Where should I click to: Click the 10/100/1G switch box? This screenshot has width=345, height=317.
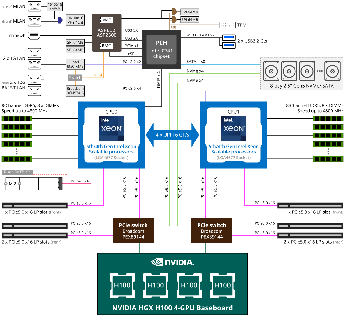[x=55, y=6]
